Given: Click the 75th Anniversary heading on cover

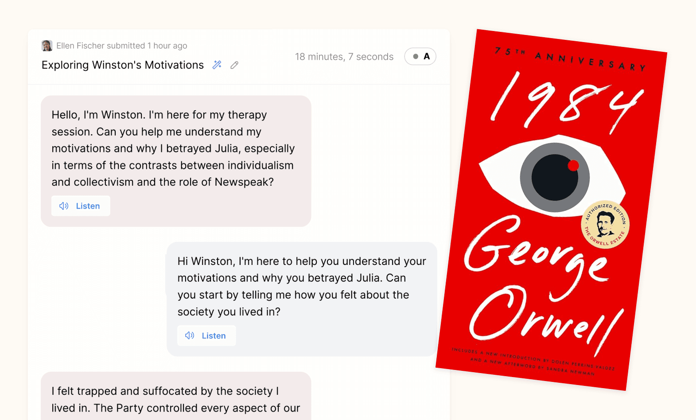Looking at the screenshot, I should [x=570, y=59].
